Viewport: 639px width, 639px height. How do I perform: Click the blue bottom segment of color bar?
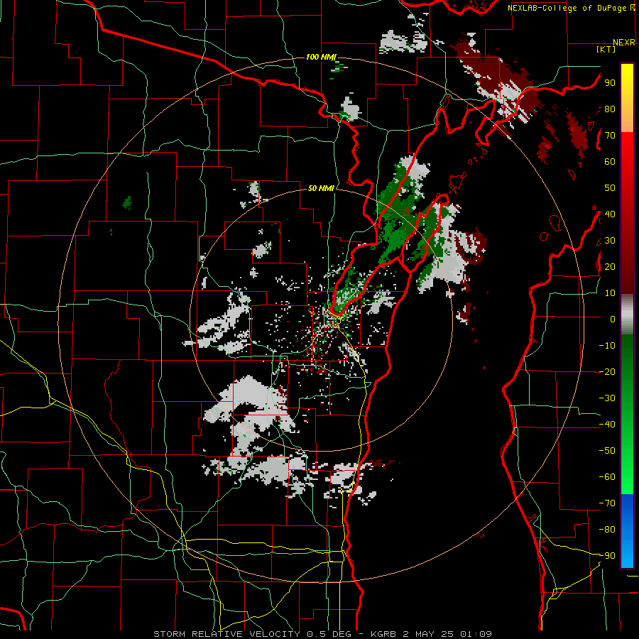point(627,531)
